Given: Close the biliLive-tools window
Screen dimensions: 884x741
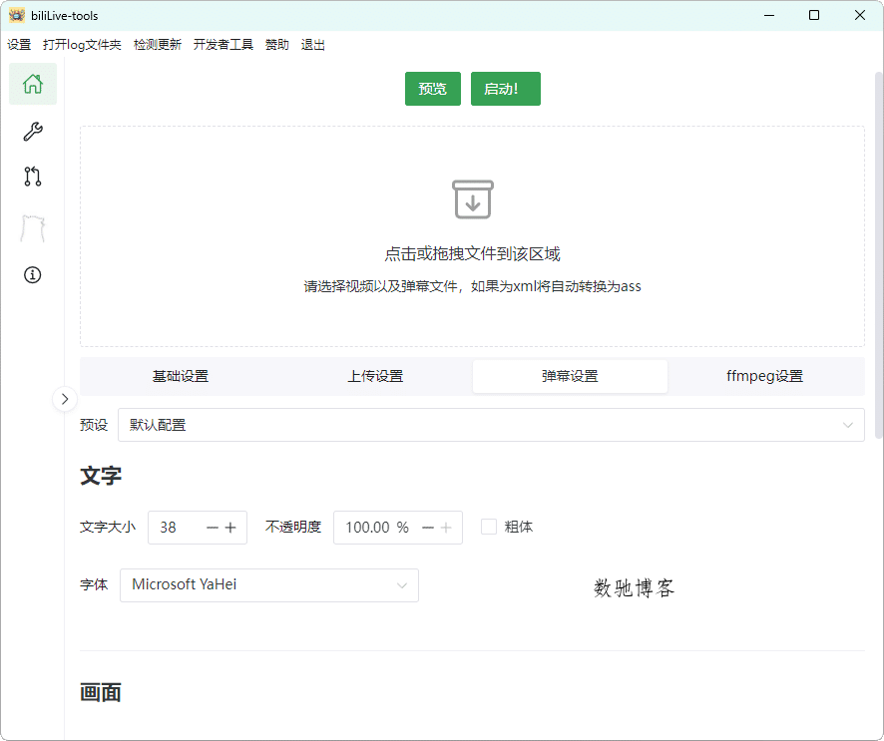Looking at the screenshot, I should point(860,15).
